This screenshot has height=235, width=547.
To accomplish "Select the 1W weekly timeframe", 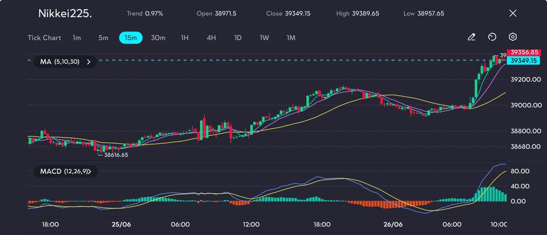I will pyautogui.click(x=264, y=37).
